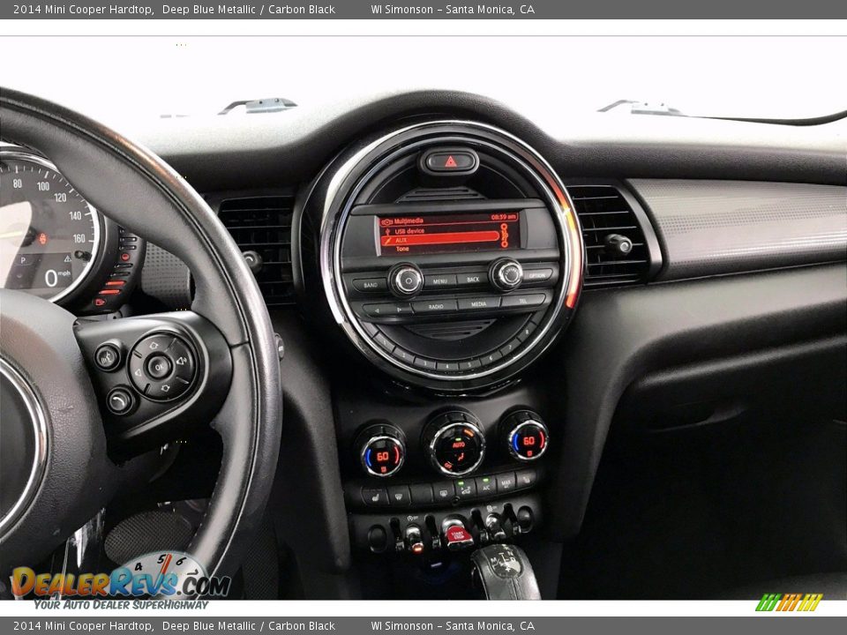This screenshot has width=847, height=635.
Task: Tap the MENU button on the radio
Action: pyautogui.click(x=439, y=280)
